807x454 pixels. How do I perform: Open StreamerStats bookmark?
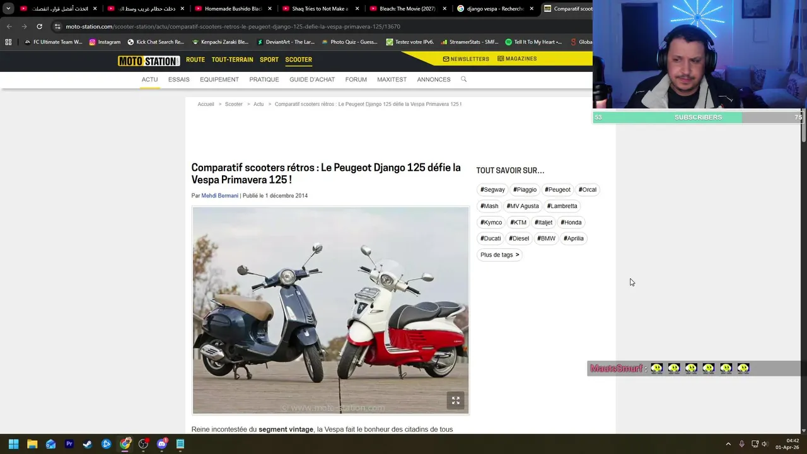(469, 42)
